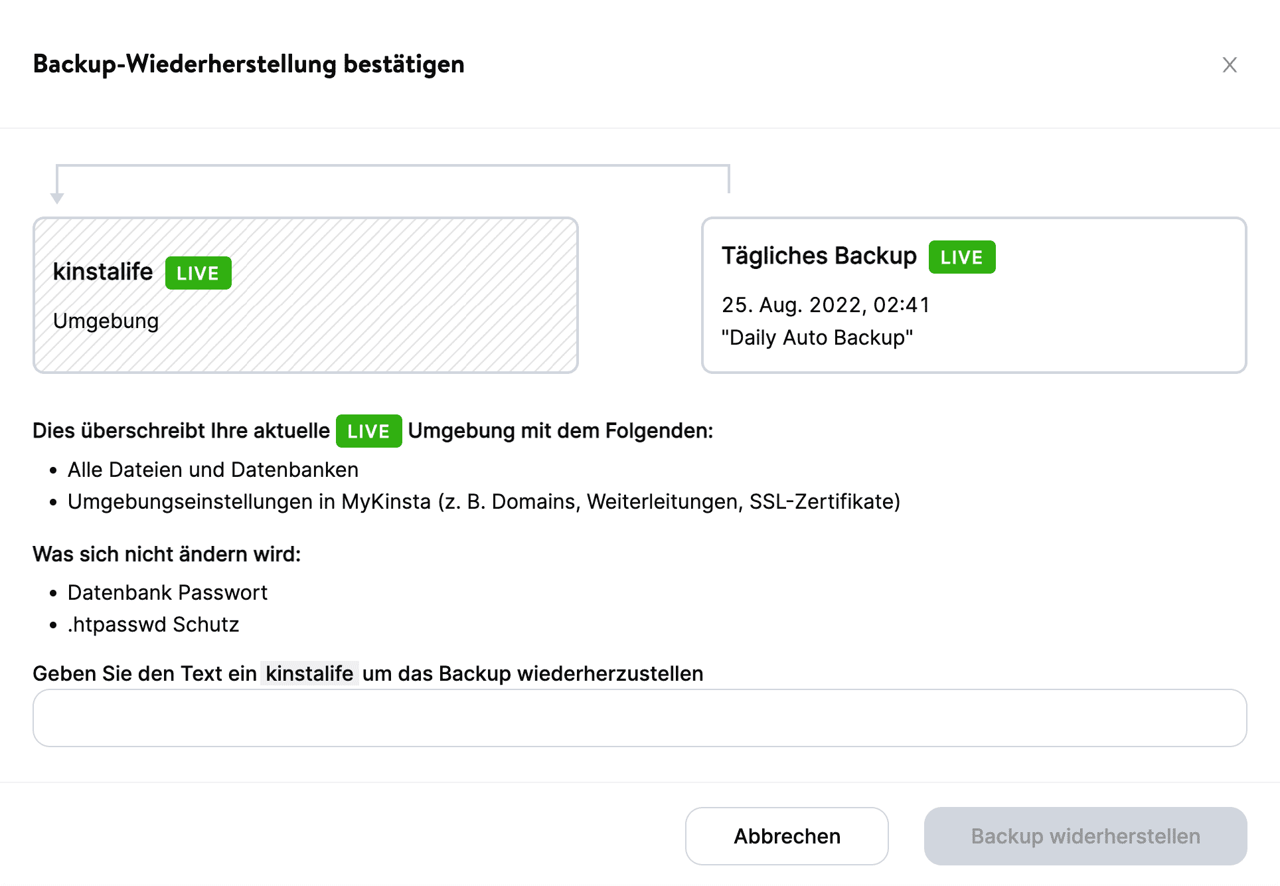The image size is (1280, 886).
Task: Select the Tägliches Backup card
Action: click(974, 294)
